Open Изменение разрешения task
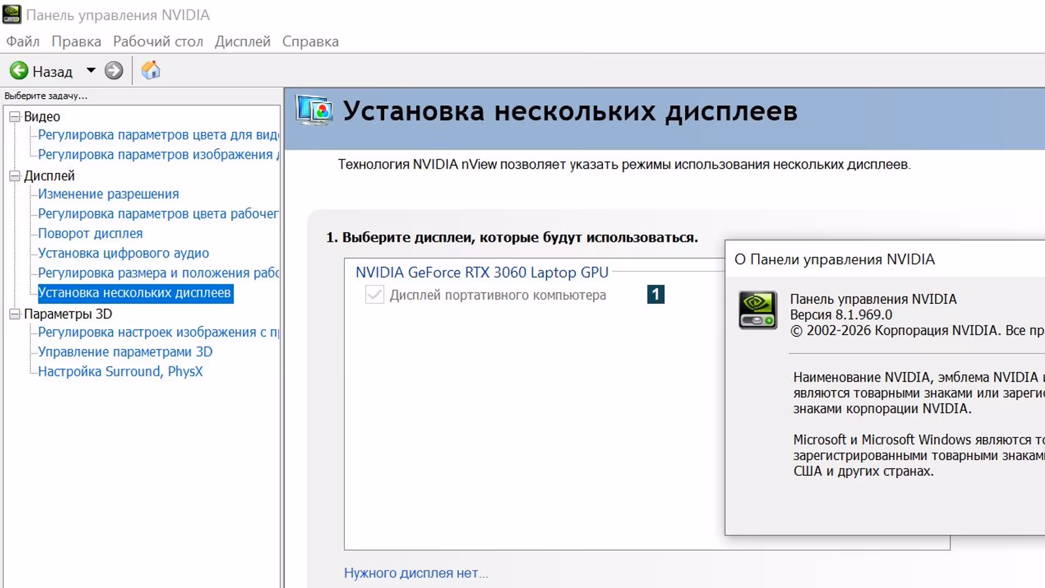The width and height of the screenshot is (1045, 588). click(x=108, y=194)
